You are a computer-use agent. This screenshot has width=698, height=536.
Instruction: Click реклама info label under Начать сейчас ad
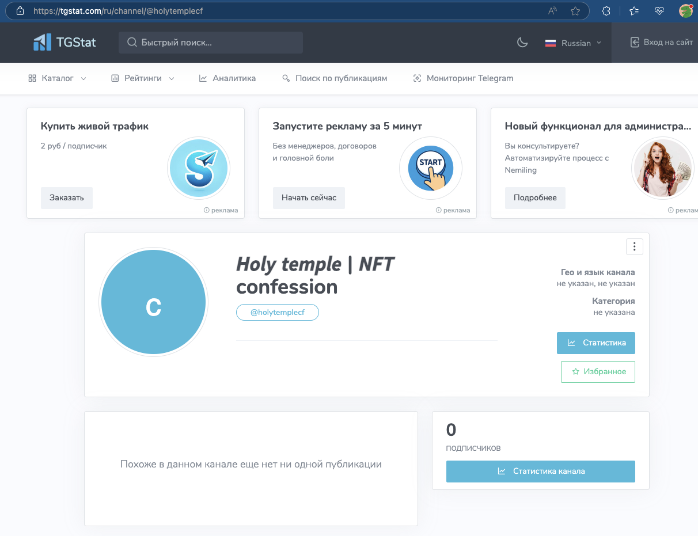453,210
